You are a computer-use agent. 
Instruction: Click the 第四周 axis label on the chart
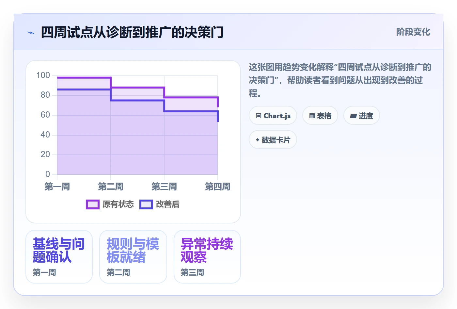point(218,187)
